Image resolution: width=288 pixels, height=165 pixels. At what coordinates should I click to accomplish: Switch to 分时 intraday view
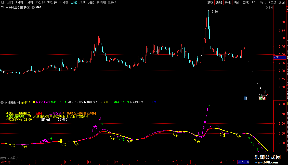[x=10, y=2]
